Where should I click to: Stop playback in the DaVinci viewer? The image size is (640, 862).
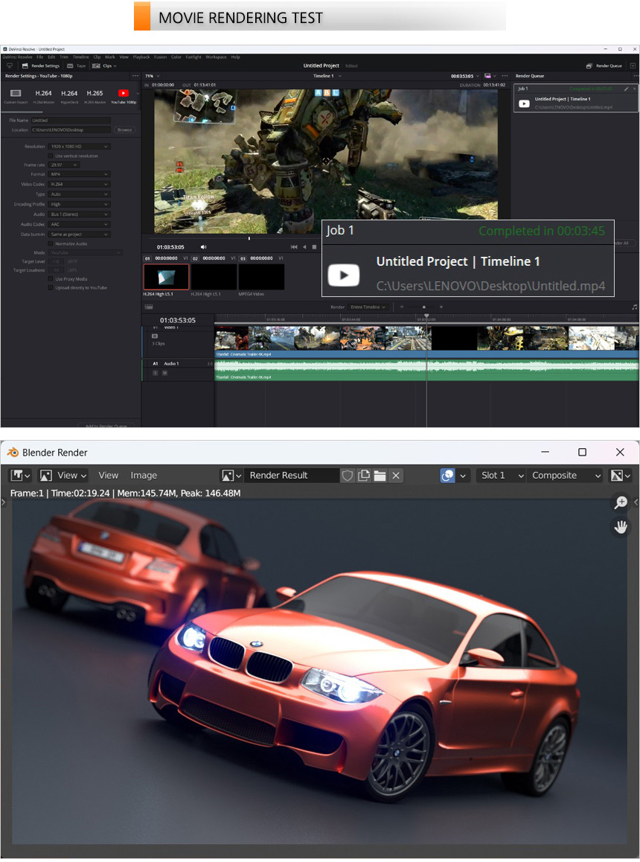pyautogui.click(x=315, y=247)
